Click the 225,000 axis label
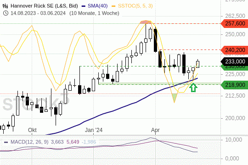This screenshot has height=165, width=248. (235, 74)
